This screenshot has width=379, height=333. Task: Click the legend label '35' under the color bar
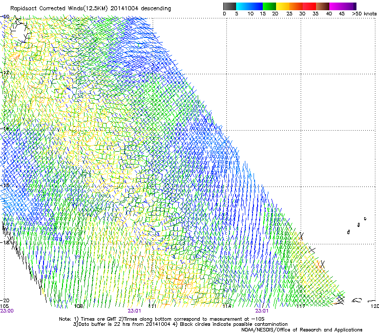click(x=315, y=14)
